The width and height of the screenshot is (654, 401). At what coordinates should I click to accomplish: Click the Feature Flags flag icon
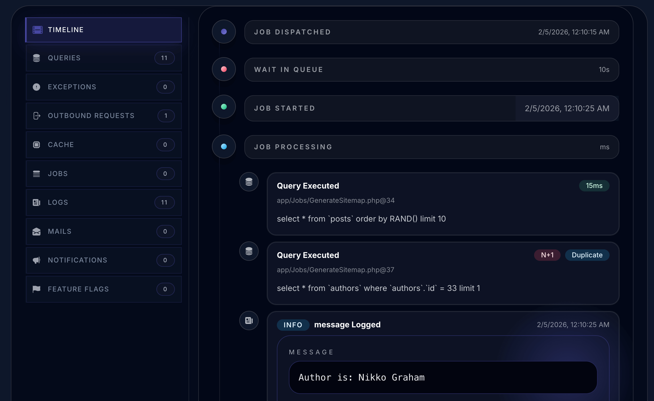coord(36,289)
